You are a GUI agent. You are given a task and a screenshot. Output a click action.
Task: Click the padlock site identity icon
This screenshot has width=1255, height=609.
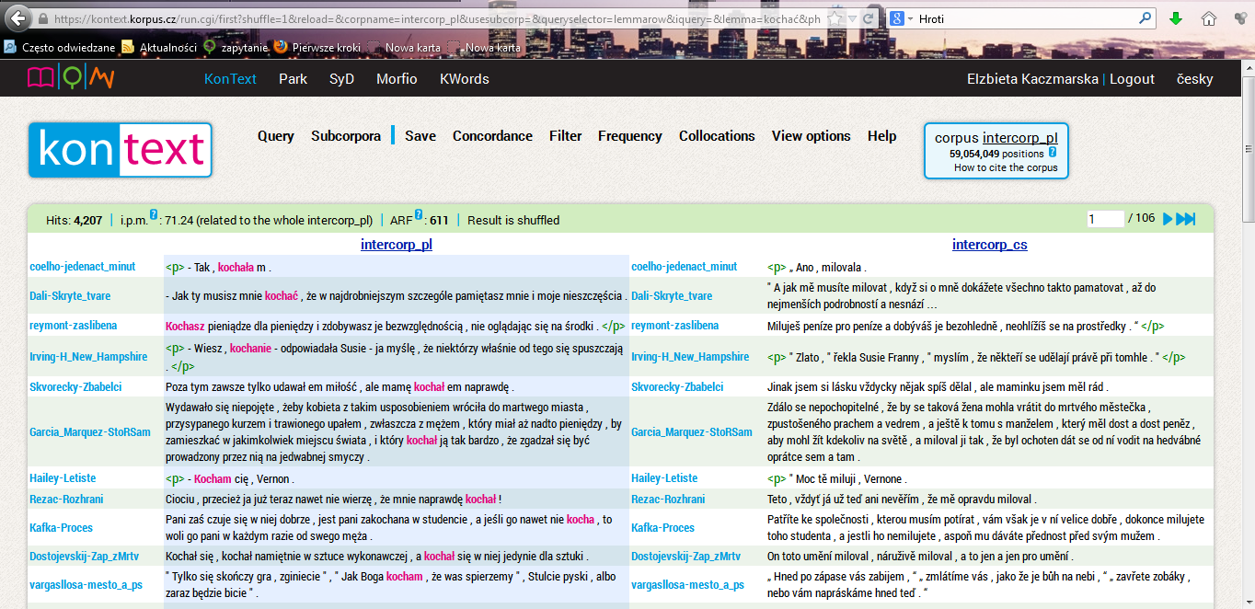click(x=43, y=18)
